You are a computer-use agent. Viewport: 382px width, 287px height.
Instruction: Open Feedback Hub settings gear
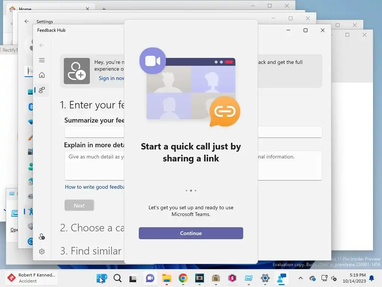(x=42, y=251)
